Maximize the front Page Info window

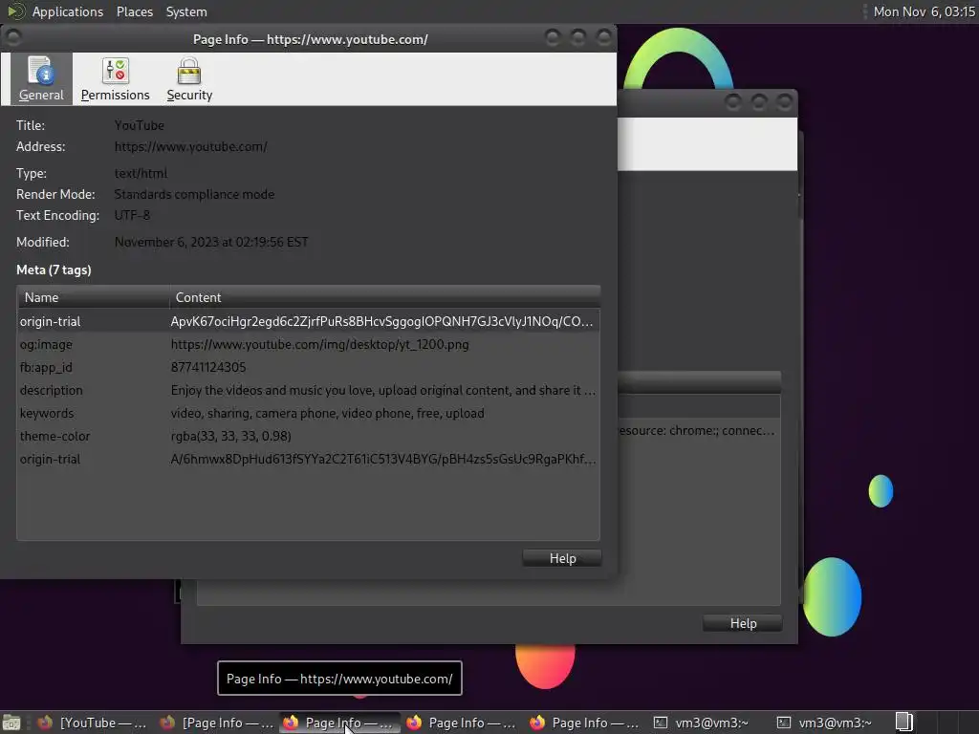point(578,38)
